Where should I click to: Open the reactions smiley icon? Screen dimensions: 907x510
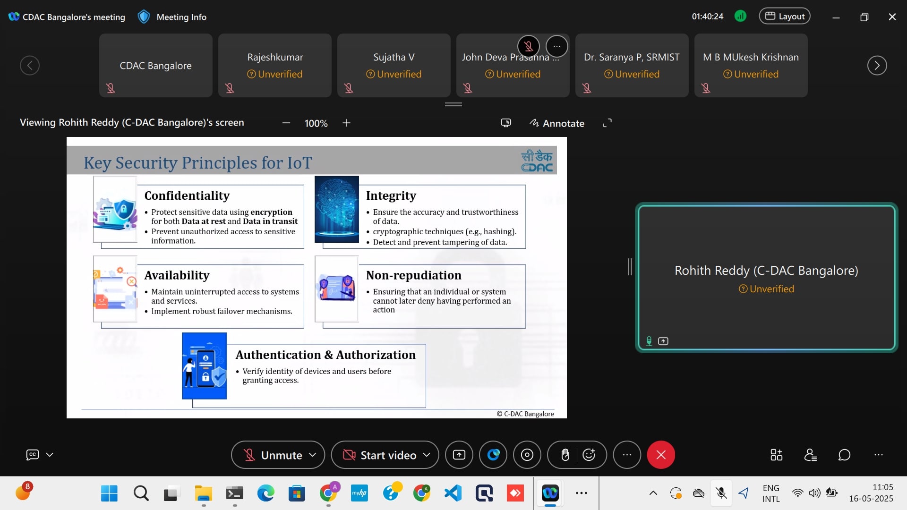(x=589, y=455)
